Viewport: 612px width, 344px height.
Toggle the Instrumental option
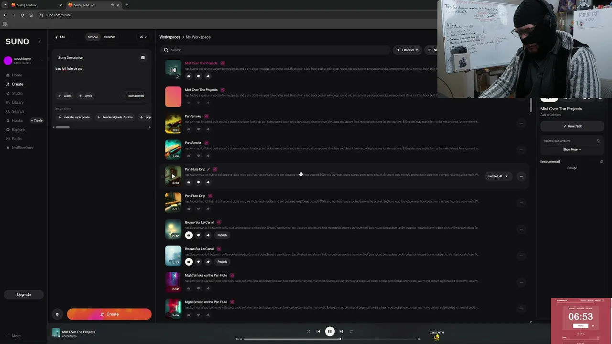[133, 96]
